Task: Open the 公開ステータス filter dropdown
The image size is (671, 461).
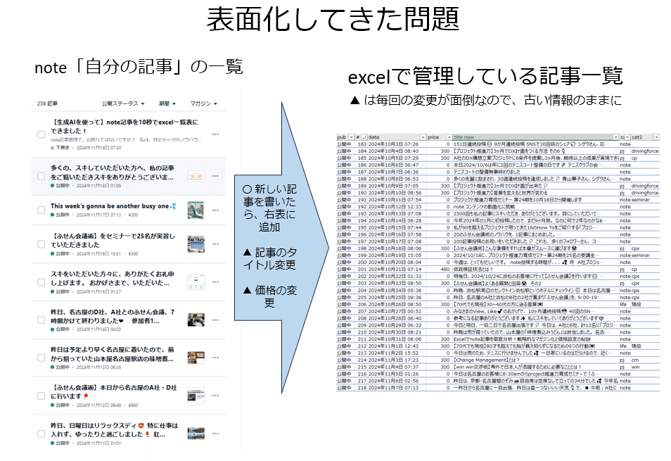Action: coord(123,103)
